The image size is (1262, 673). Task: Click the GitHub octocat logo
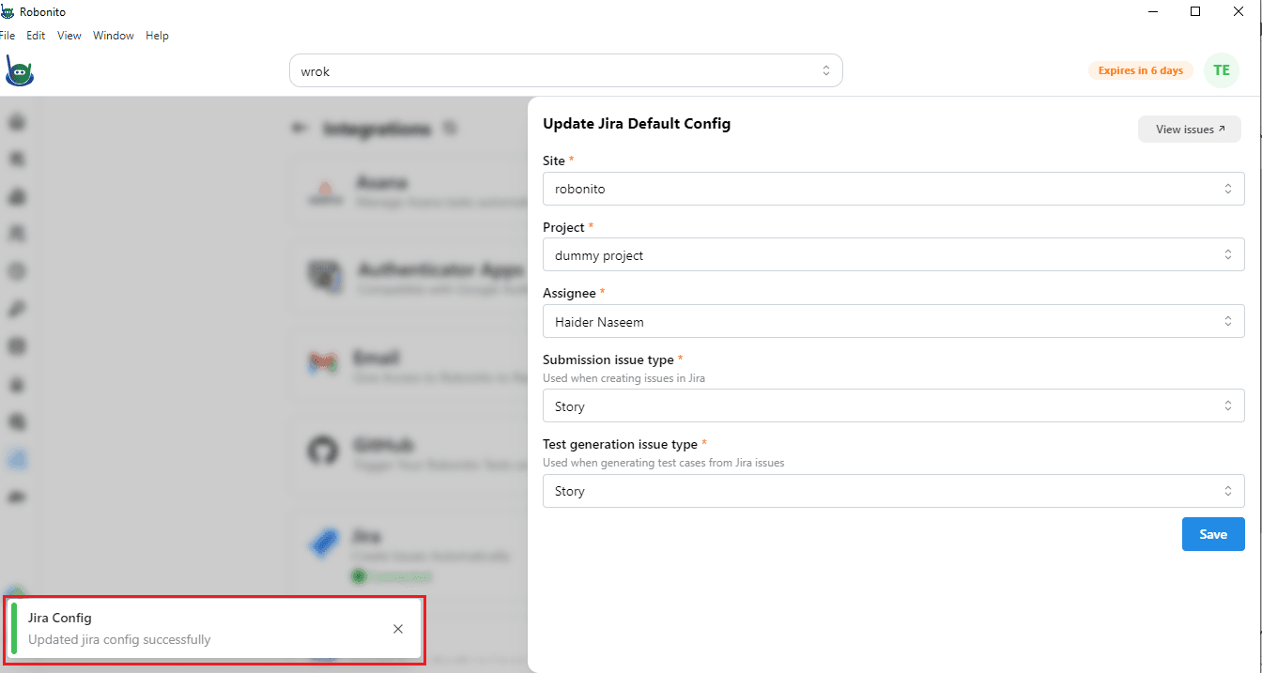click(x=324, y=451)
